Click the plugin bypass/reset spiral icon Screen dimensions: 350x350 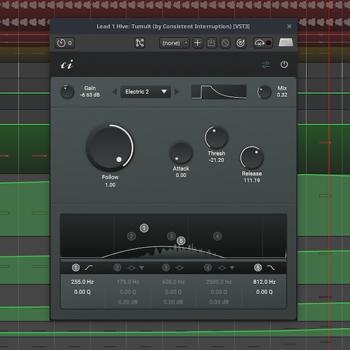pos(240,43)
